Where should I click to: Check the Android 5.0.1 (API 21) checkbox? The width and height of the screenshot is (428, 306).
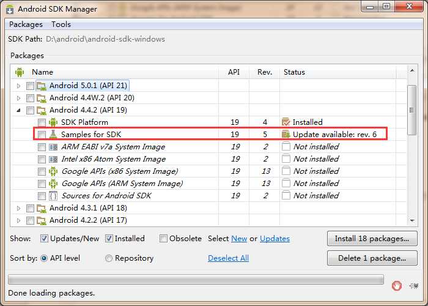pos(31,86)
